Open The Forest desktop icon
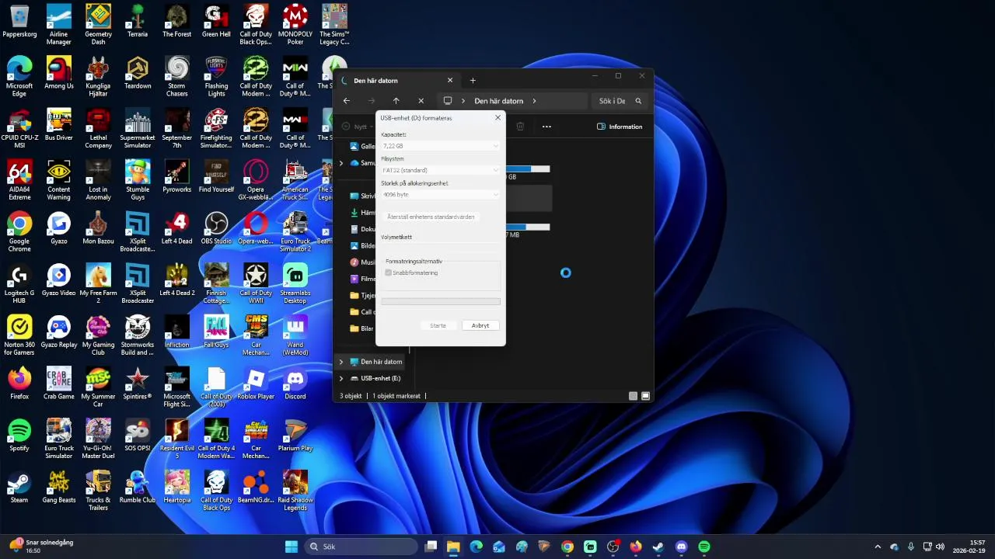Screen dimensions: 995x559 [x=177, y=22]
